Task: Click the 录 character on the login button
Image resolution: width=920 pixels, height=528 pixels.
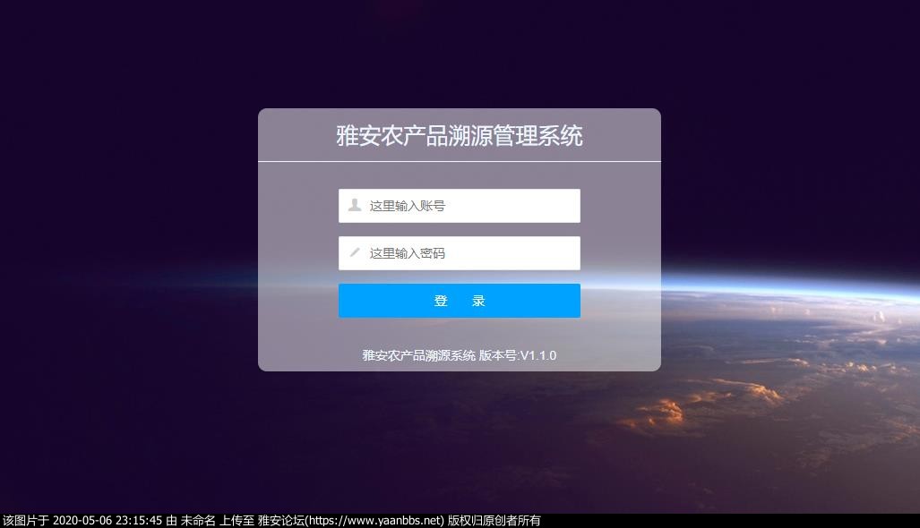Action: tap(478, 301)
